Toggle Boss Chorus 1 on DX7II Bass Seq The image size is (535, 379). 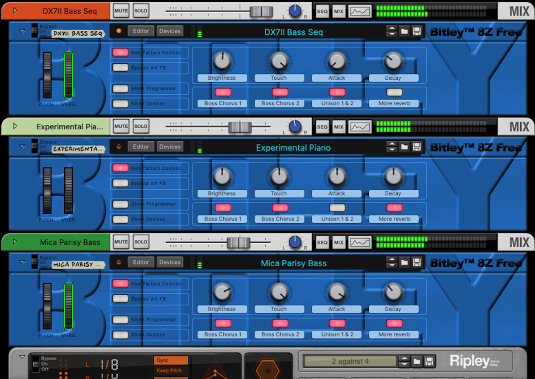(x=223, y=92)
